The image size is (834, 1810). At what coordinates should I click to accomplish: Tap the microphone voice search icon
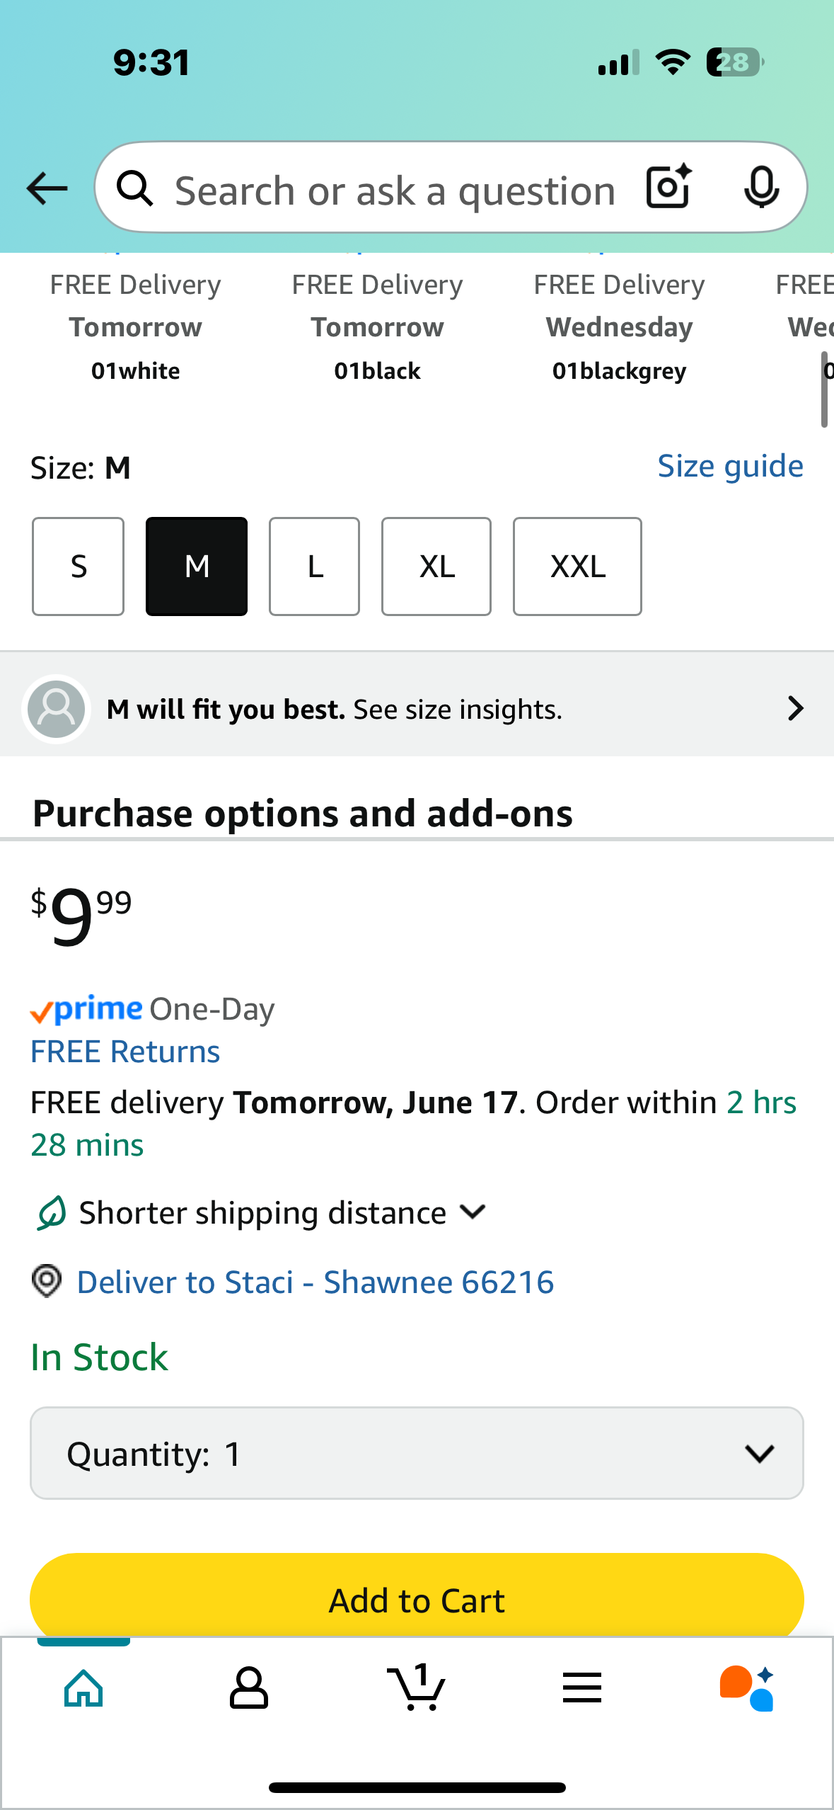(x=762, y=188)
